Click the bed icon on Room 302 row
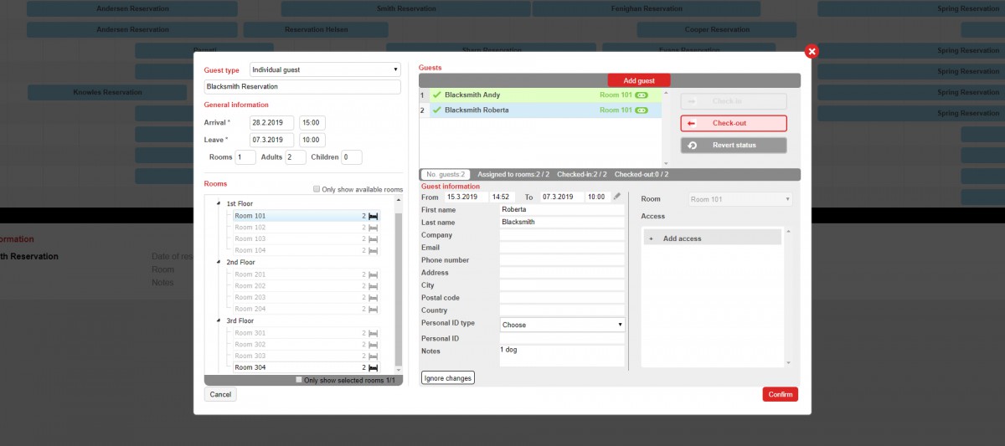The image size is (1005, 446). (374, 345)
